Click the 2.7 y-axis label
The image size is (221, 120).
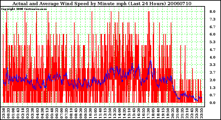(x=212, y=72)
